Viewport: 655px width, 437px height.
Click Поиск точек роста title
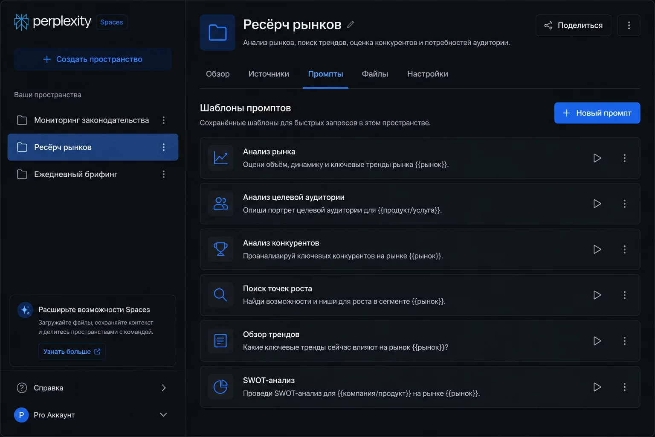(x=278, y=289)
